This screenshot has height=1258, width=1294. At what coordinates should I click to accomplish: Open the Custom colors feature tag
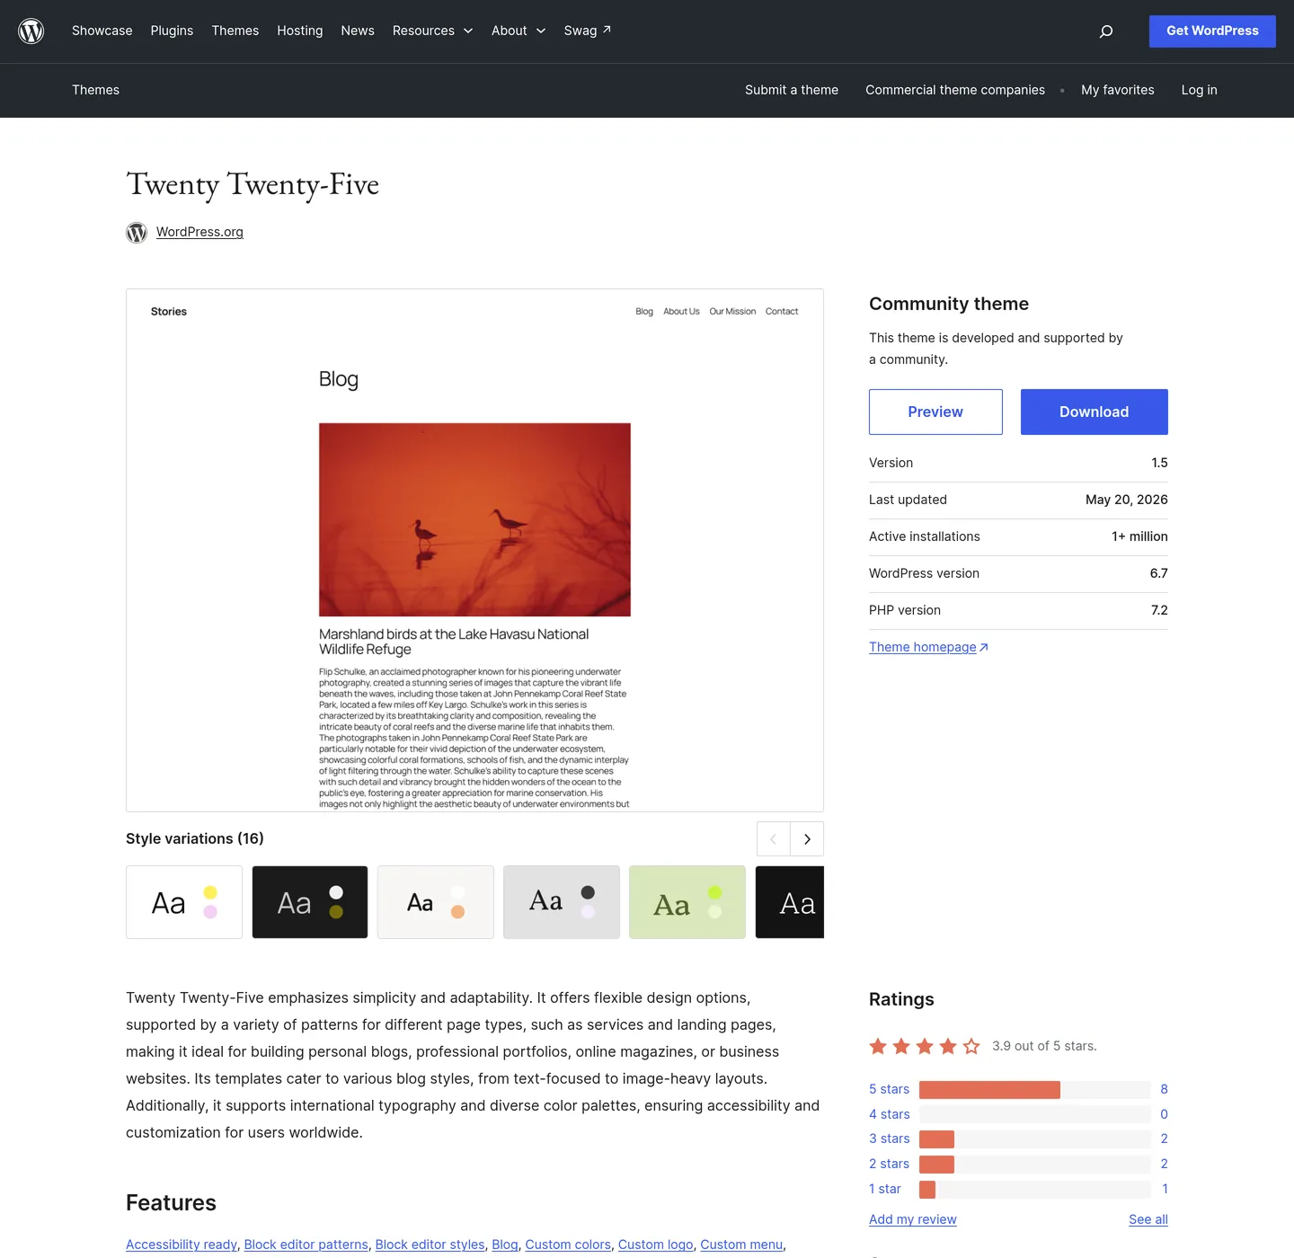(568, 1245)
